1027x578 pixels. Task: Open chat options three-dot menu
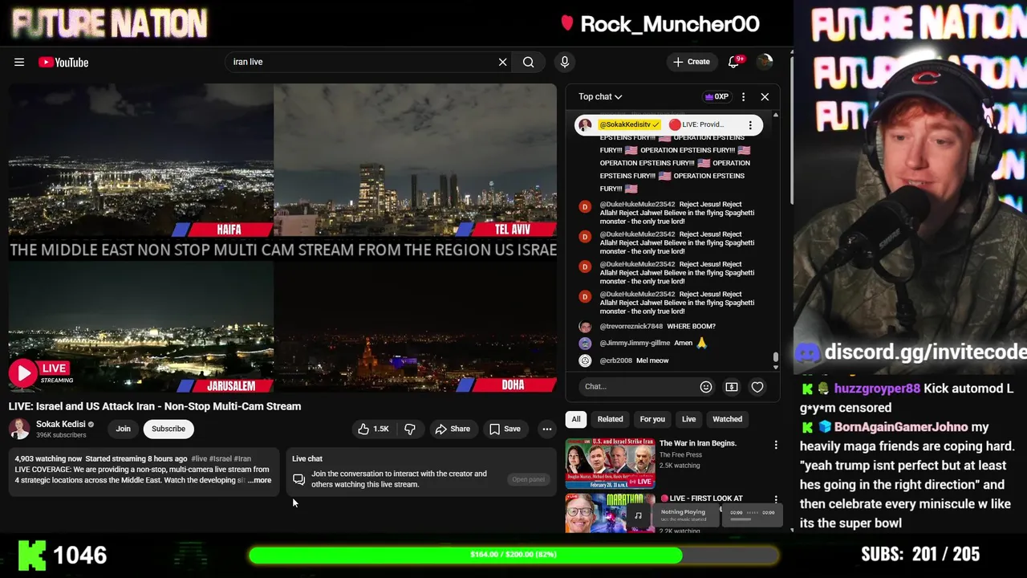tap(743, 96)
